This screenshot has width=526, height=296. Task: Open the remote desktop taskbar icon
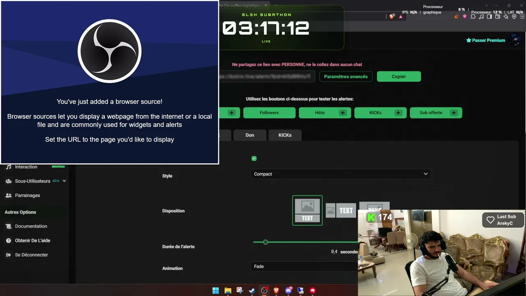pos(300,291)
